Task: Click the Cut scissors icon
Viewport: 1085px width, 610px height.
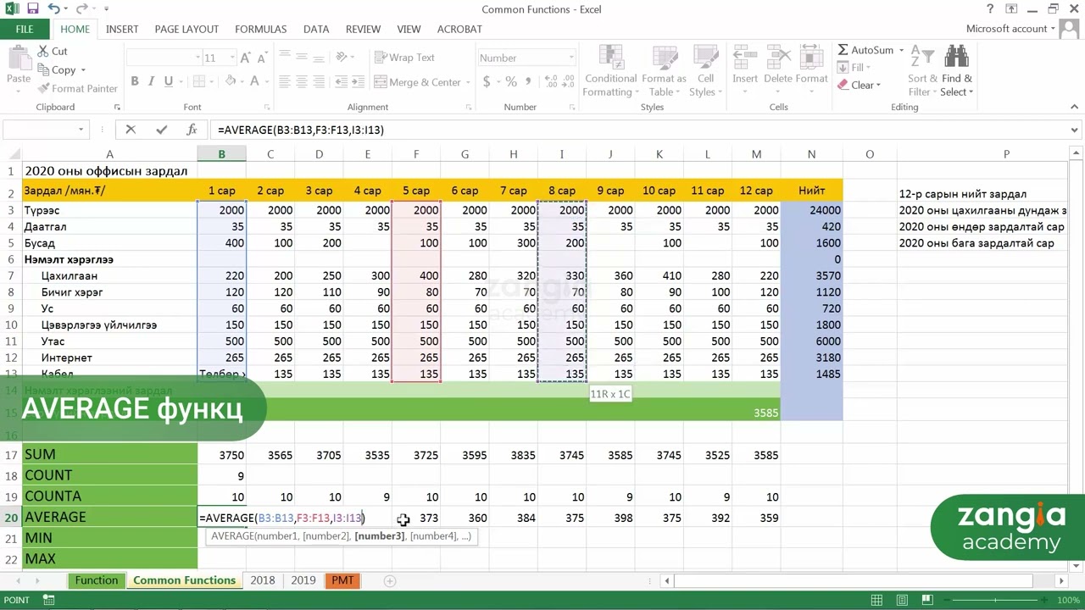Action: (x=42, y=51)
